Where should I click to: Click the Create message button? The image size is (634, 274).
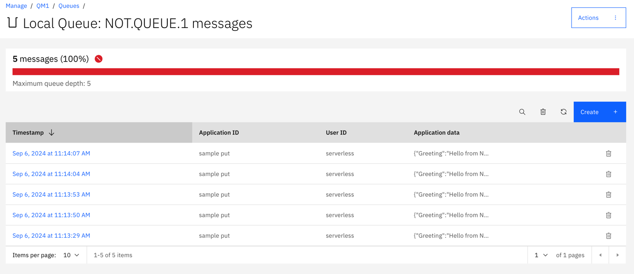599,112
